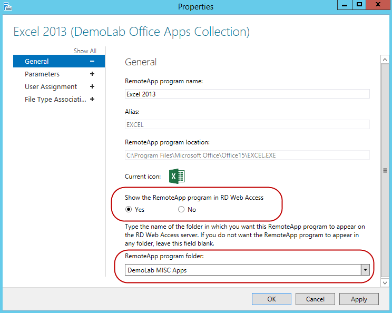The width and height of the screenshot is (392, 313).
Task: Expand File Type Associations plus sign
Action: pos(92,100)
